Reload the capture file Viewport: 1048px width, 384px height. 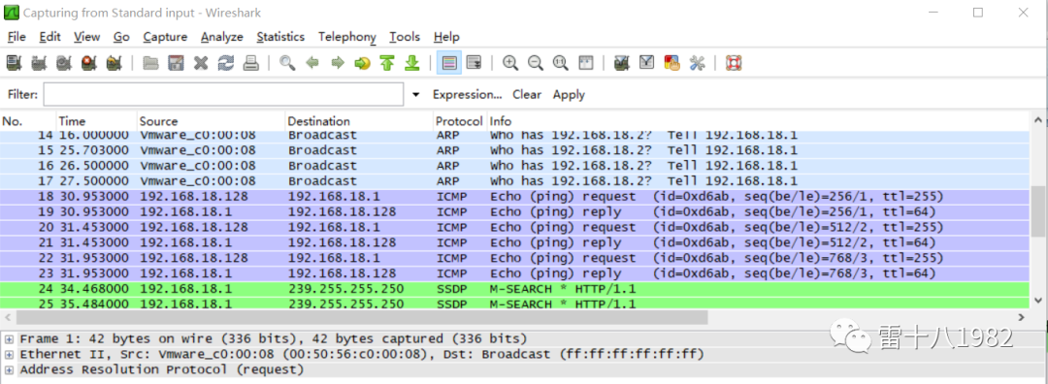[226, 63]
